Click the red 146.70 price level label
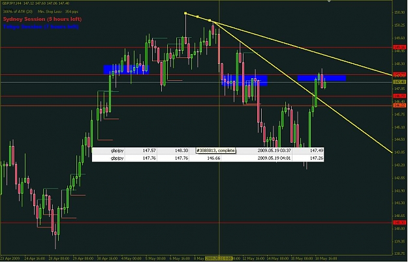 (x=400, y=96)
